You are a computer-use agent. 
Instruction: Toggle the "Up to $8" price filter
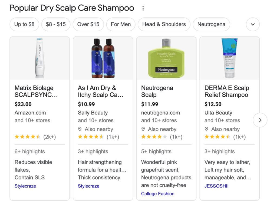point(24,24)
